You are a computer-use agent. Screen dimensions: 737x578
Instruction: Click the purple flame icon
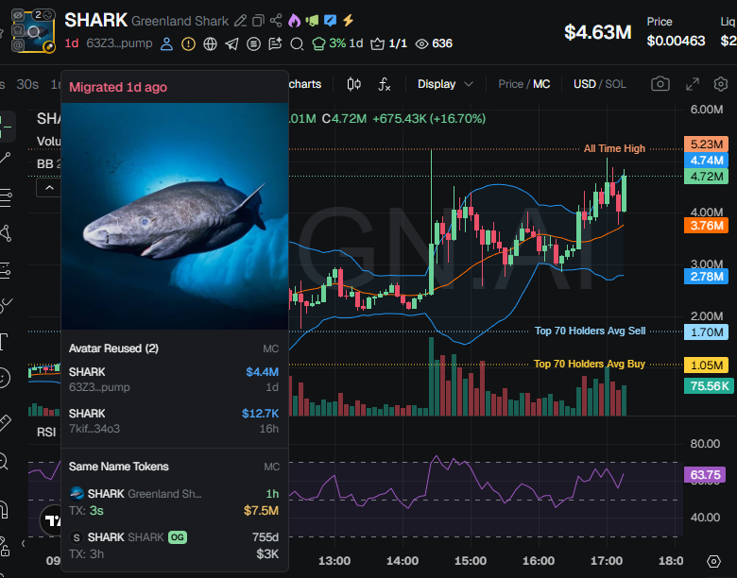pos(294,21)
